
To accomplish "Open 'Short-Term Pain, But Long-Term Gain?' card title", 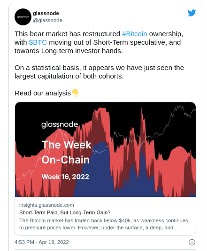I will point(65,212).
